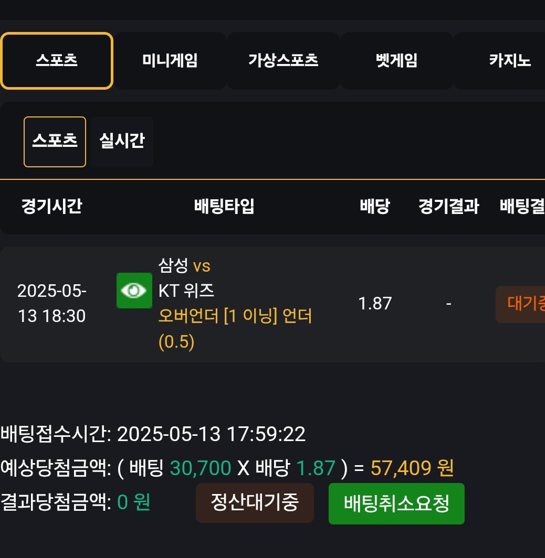This screenshot has width=545, height=558.
Task: Click the 경기시간 column header
Action: click(51, 206)
